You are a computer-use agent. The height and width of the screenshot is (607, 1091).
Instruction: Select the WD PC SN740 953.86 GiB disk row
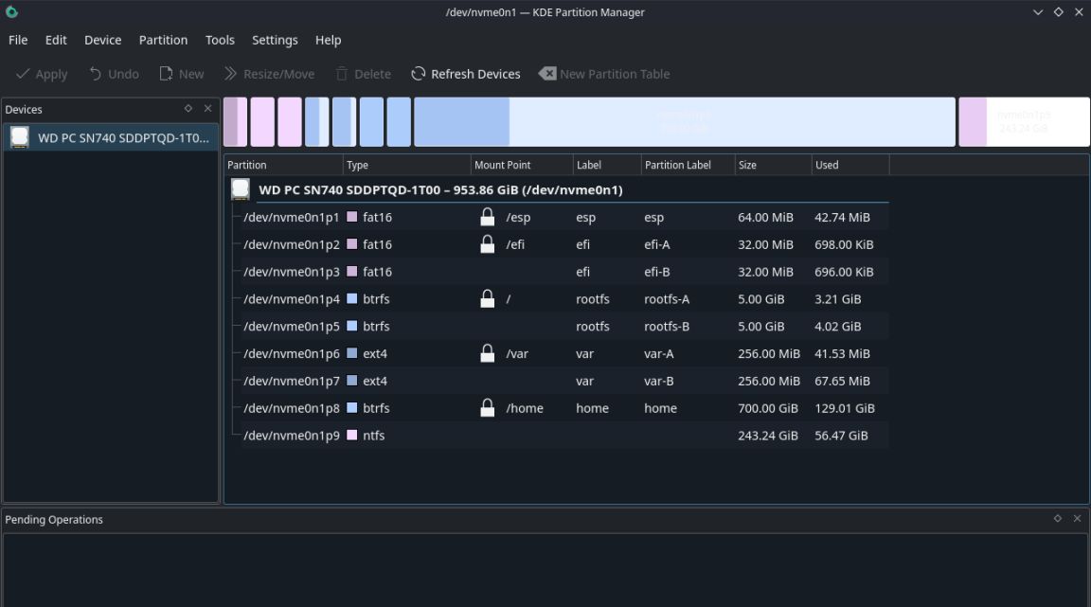coord(560,189)
